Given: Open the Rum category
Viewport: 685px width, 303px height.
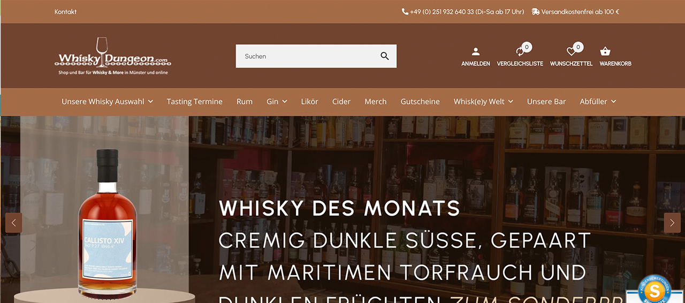Looking at the screenshot, I should (245, 102).
